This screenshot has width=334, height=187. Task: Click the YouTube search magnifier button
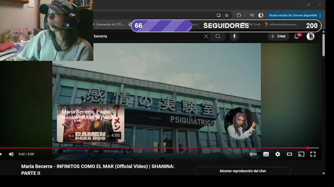point(218,36)
